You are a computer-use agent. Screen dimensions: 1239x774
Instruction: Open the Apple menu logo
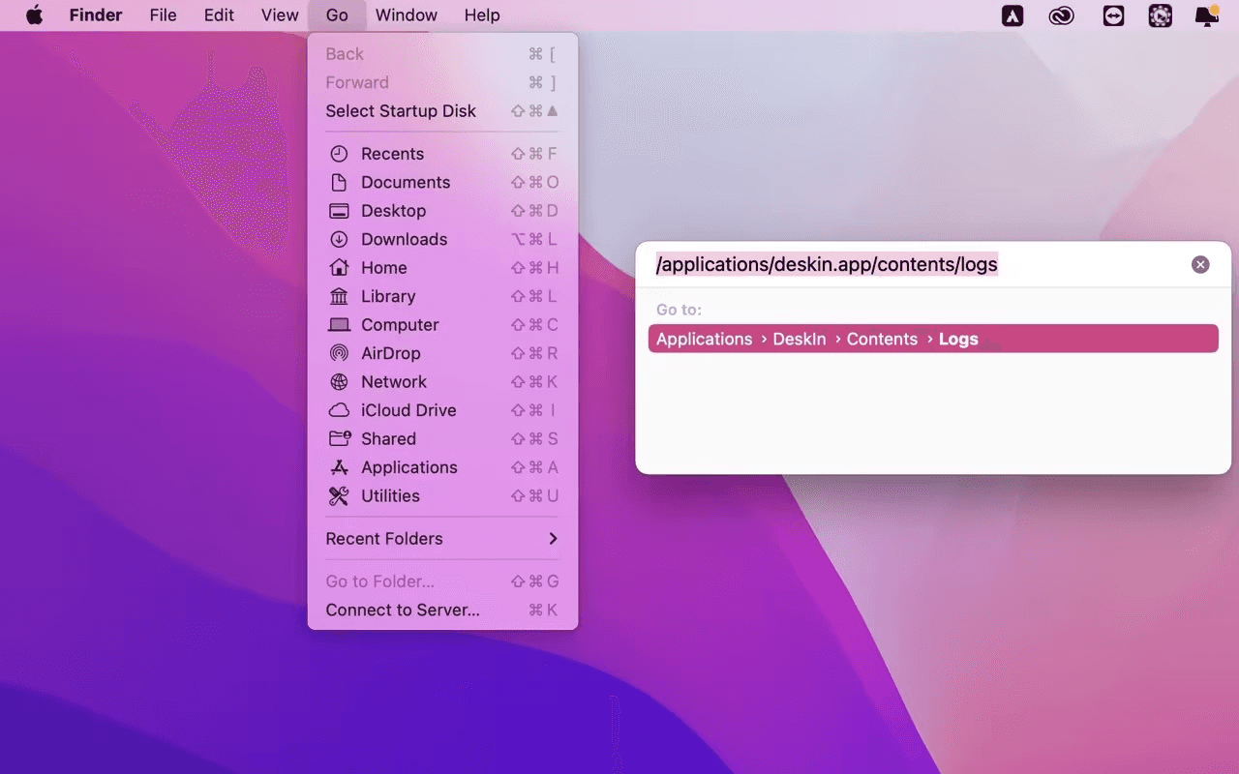click(35, 15)
